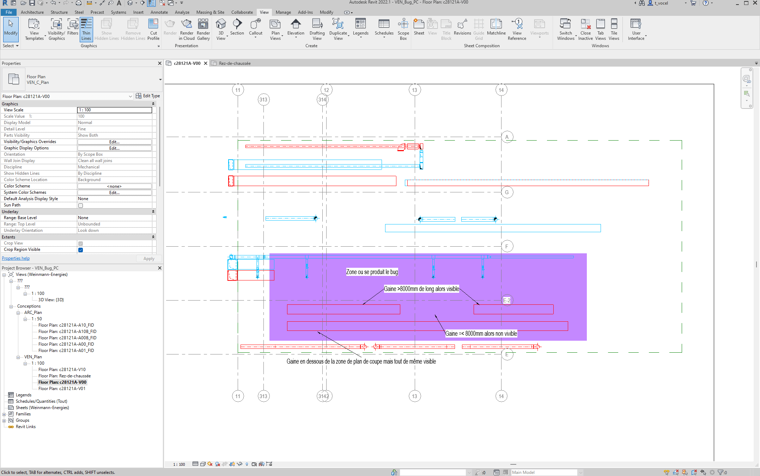Click the Apply button
The image size is (760, 476).
pos(148,258)
